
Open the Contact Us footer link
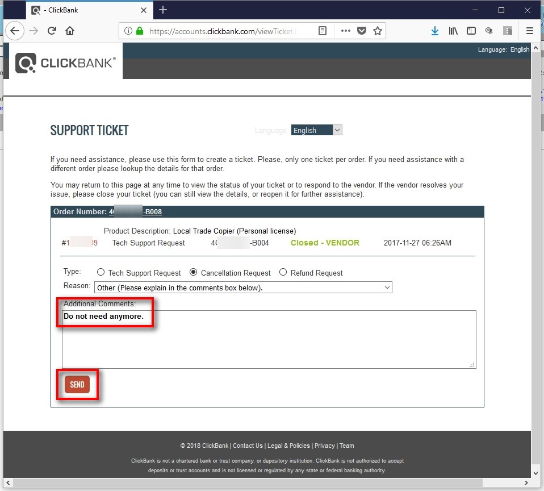tap(248, 446)
